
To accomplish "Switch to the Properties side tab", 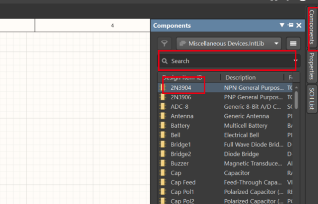I will tap(312, 66).
